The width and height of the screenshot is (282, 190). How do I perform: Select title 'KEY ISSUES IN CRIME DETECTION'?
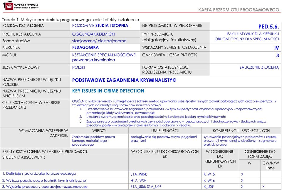(108, 91)
